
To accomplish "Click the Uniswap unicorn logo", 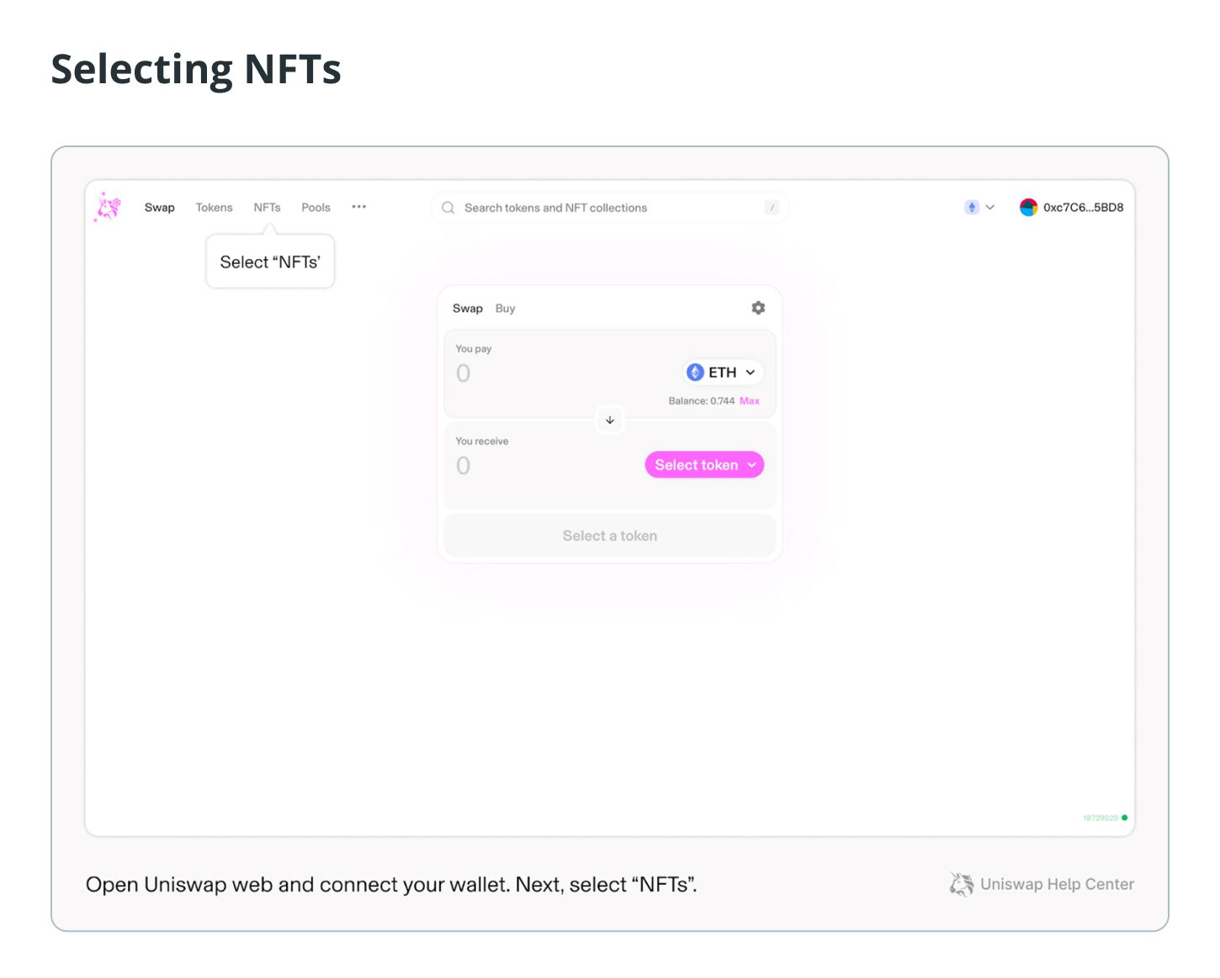I will click(x=108, y=207).
